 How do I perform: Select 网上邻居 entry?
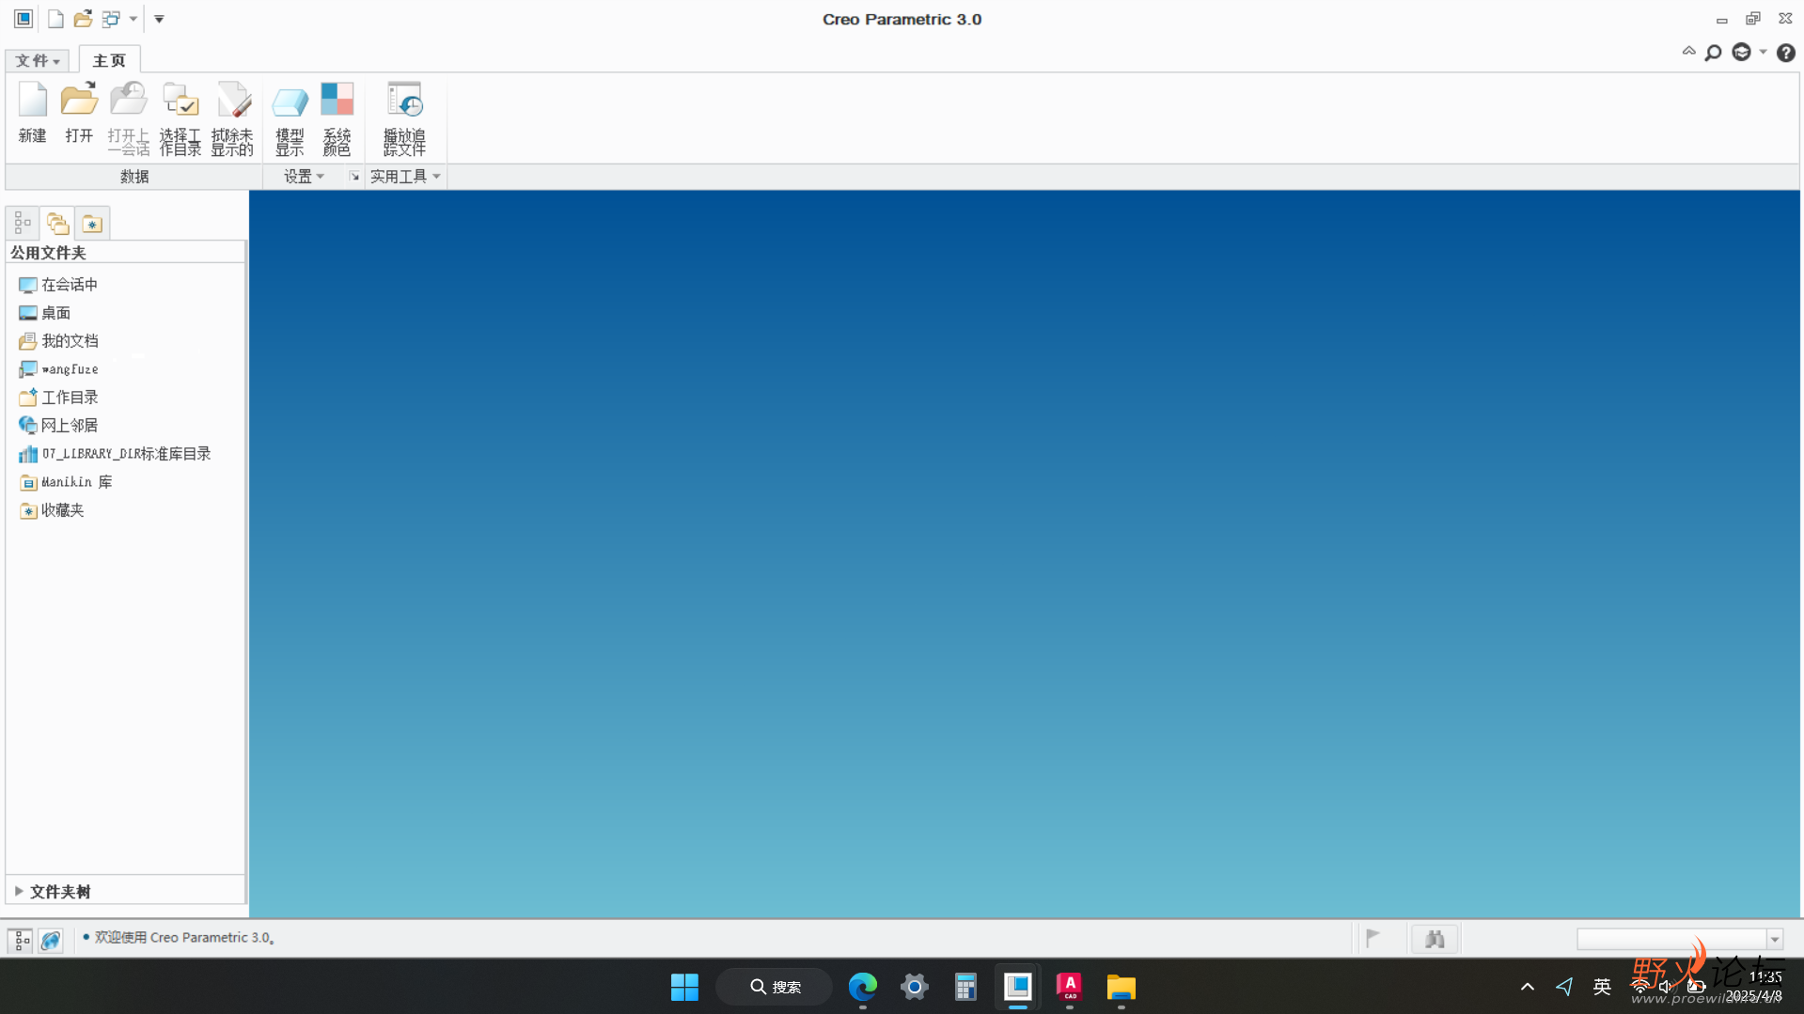tap(58, 426)
